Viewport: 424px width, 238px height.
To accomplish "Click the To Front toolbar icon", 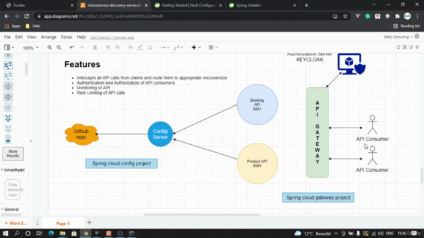I will pos(108,48).
